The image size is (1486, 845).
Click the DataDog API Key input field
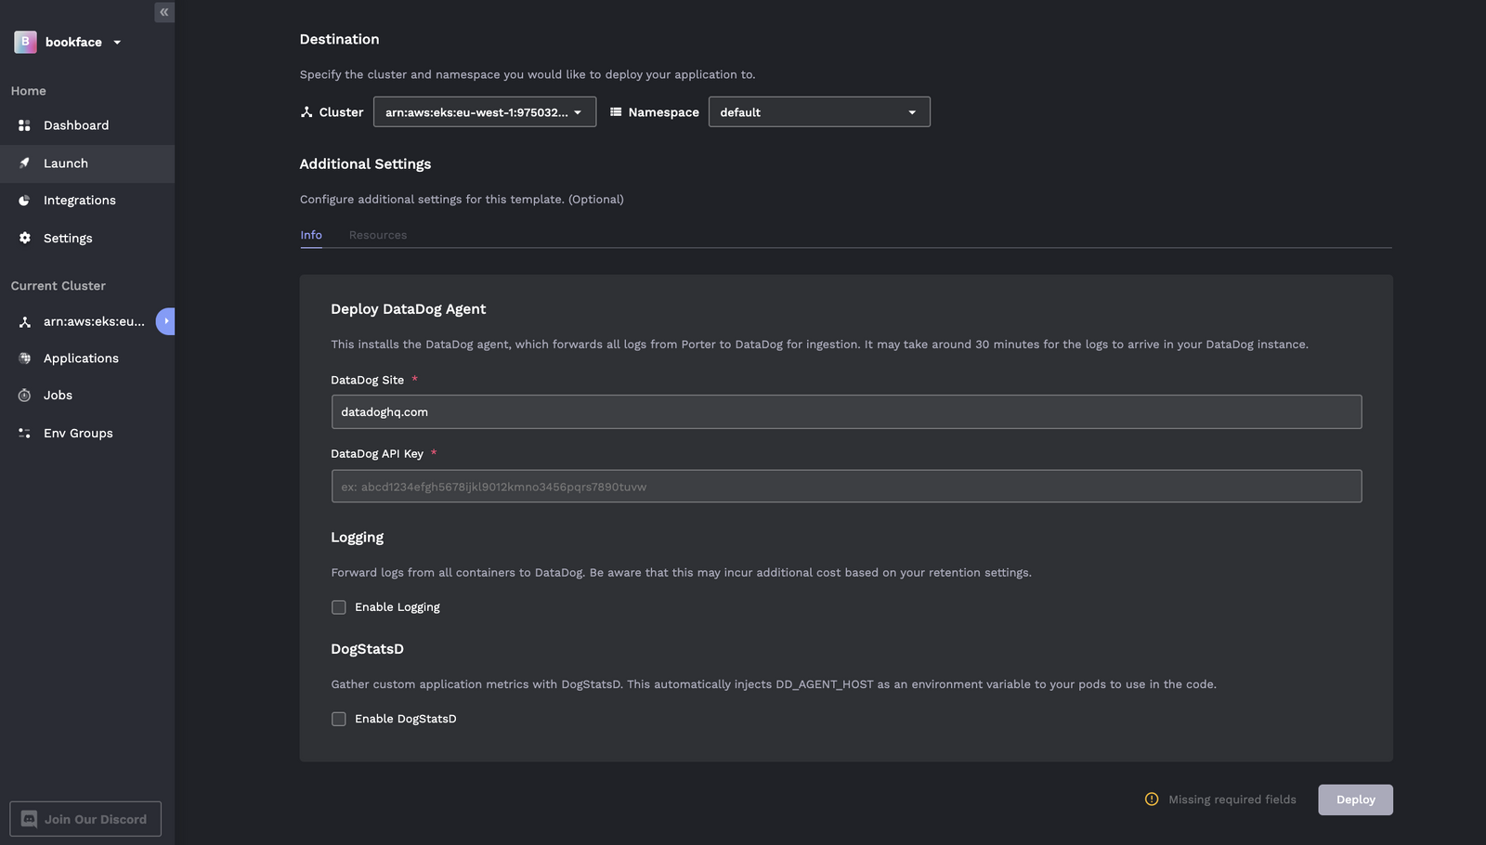(846, 487)
